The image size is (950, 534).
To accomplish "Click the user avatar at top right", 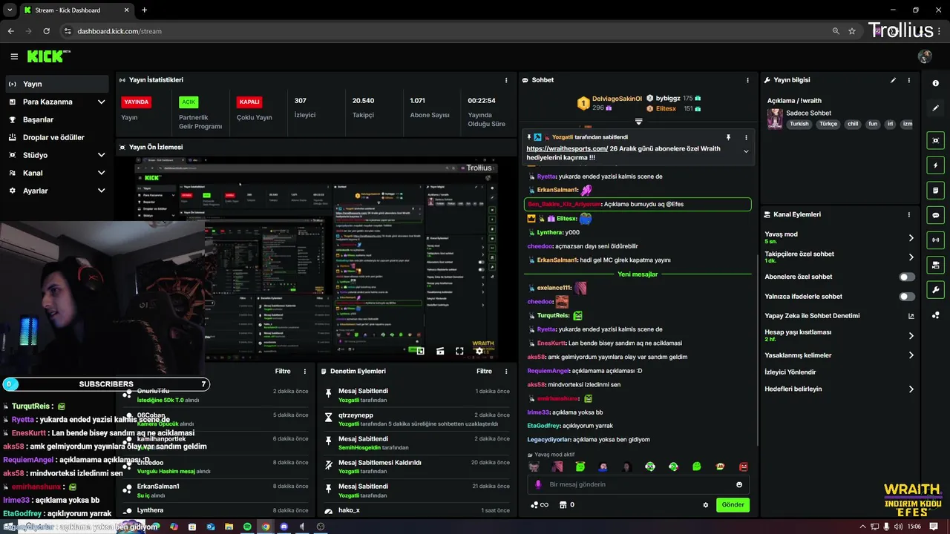I will pos(925,56).
